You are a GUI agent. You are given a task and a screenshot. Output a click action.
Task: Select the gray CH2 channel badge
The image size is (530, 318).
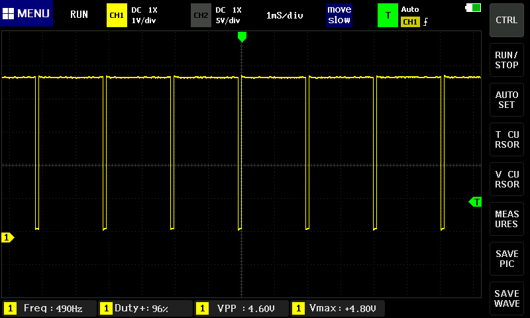point(201,15)
